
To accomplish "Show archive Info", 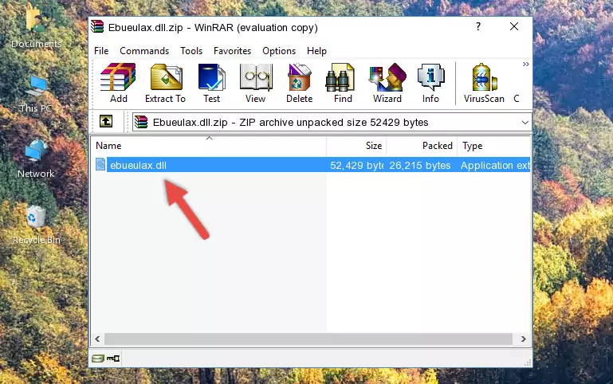I will (430, 83).
